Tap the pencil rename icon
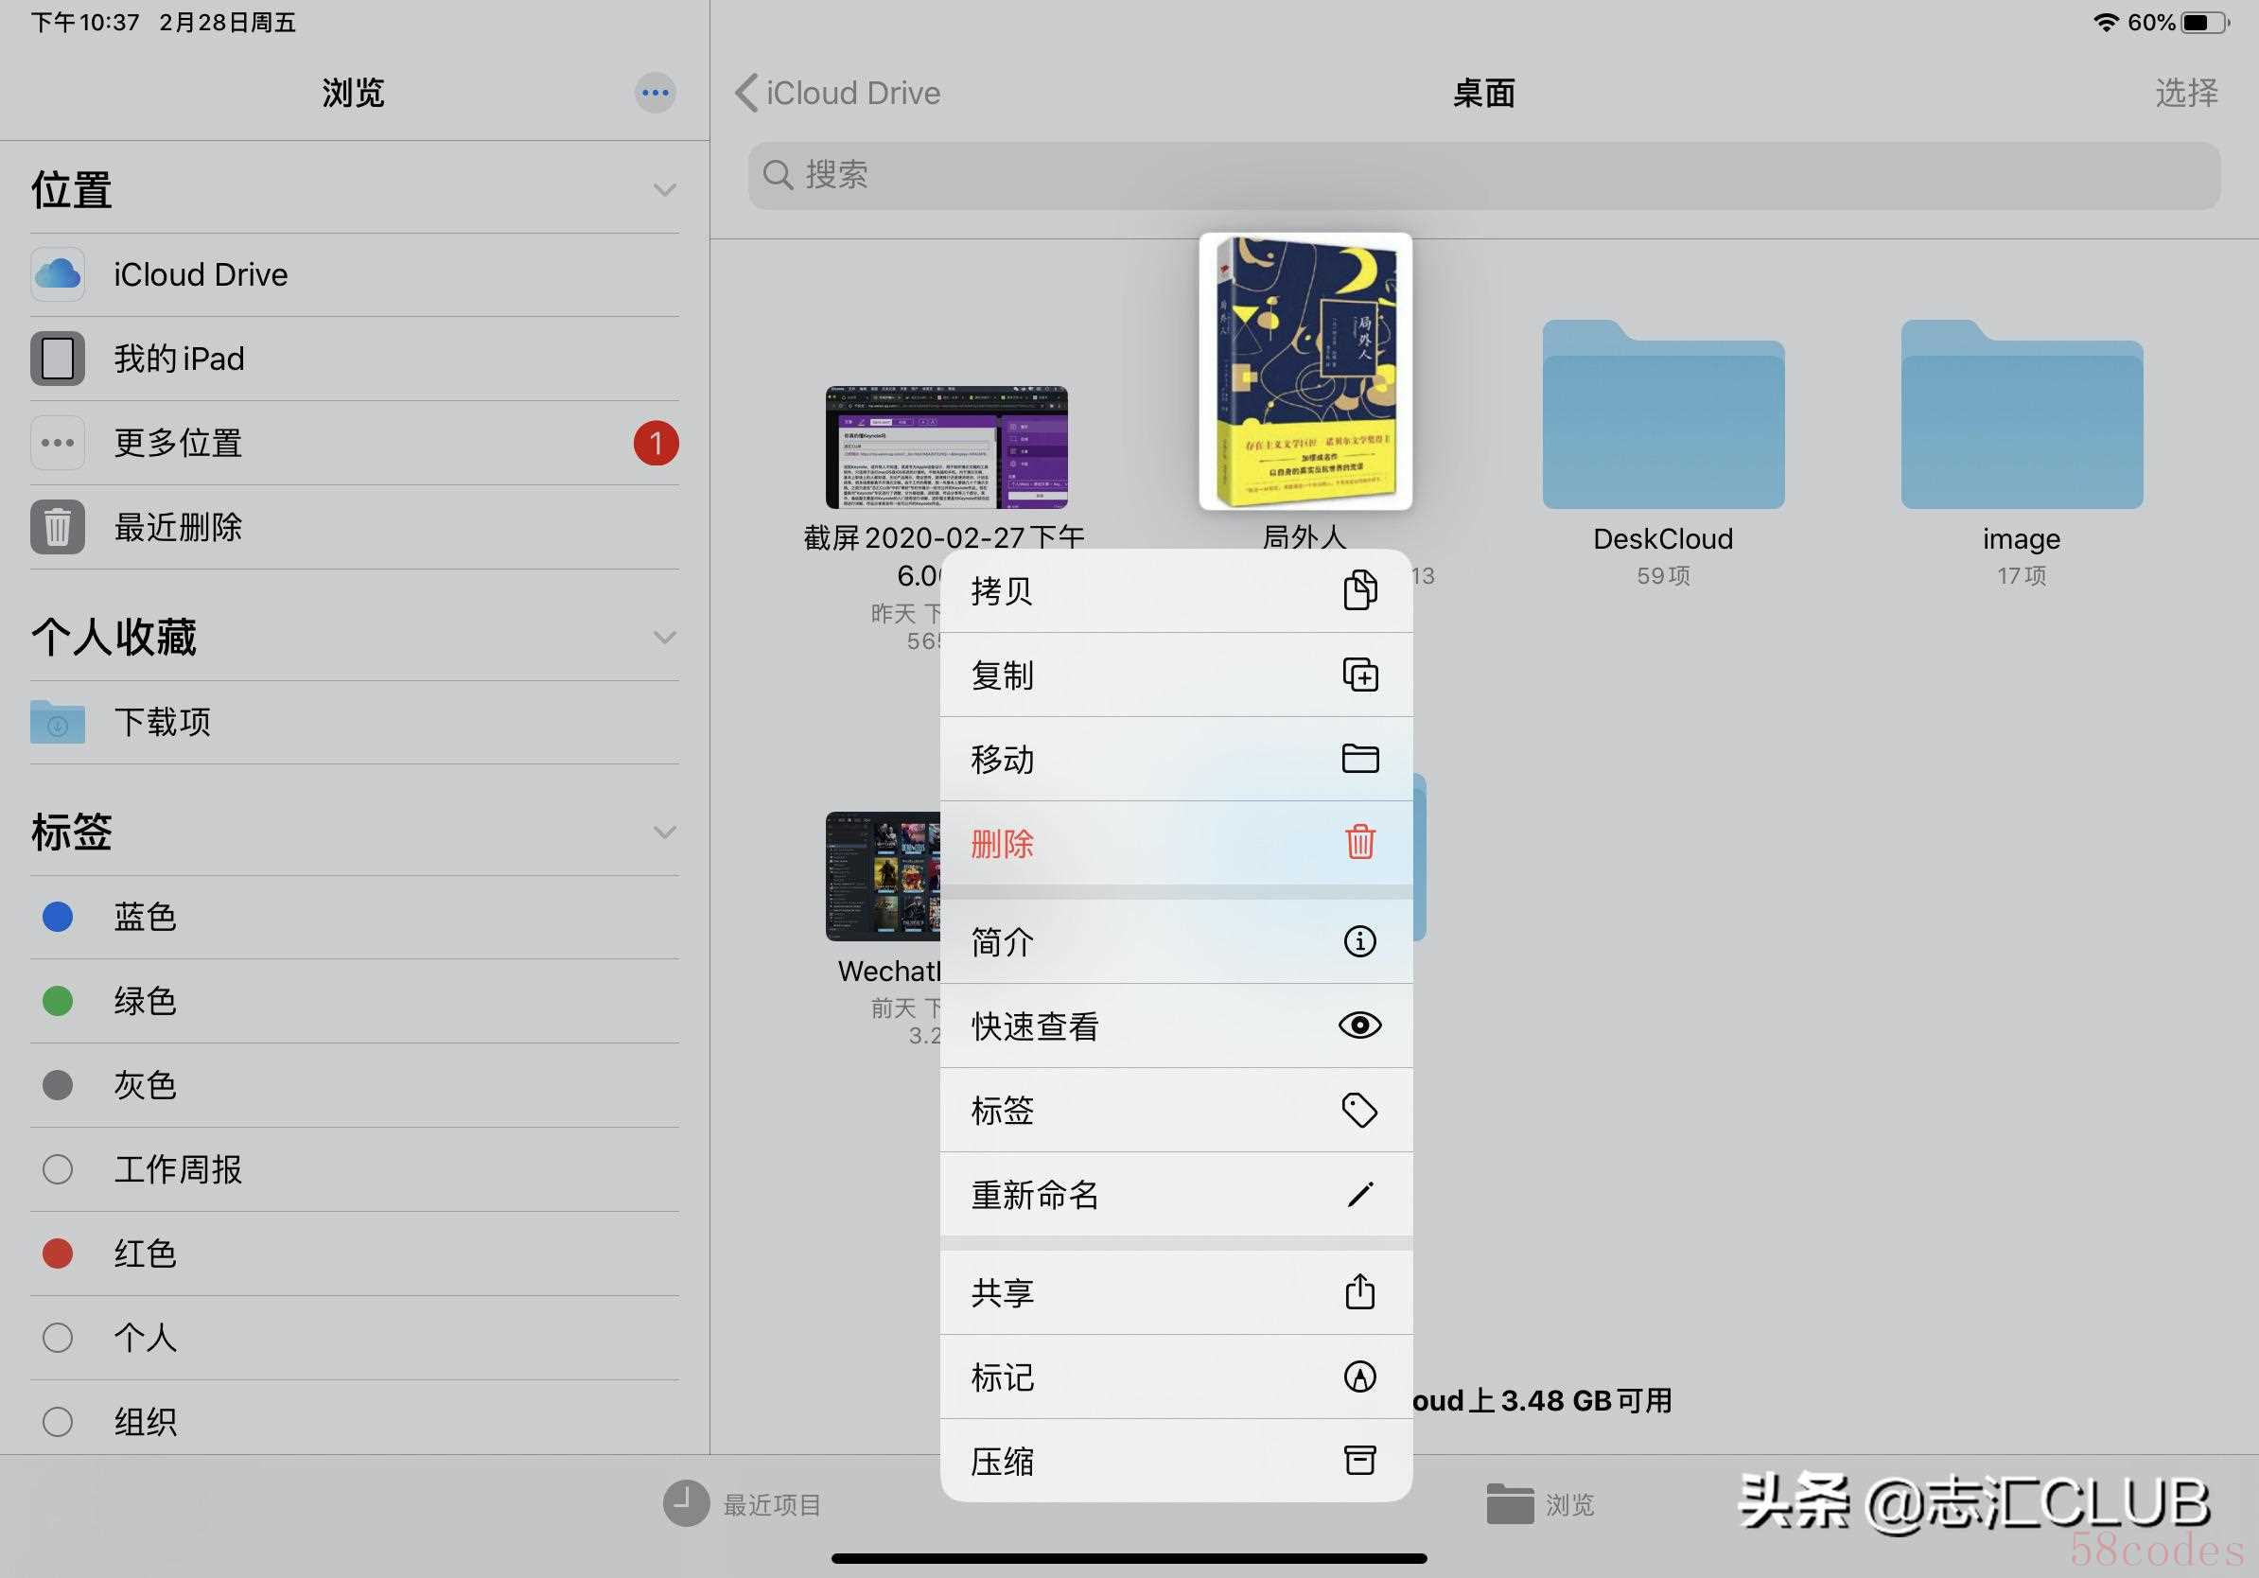Image resolution: width=2259 pixels, height=1578 pixels. [x=1359, y=1194]
